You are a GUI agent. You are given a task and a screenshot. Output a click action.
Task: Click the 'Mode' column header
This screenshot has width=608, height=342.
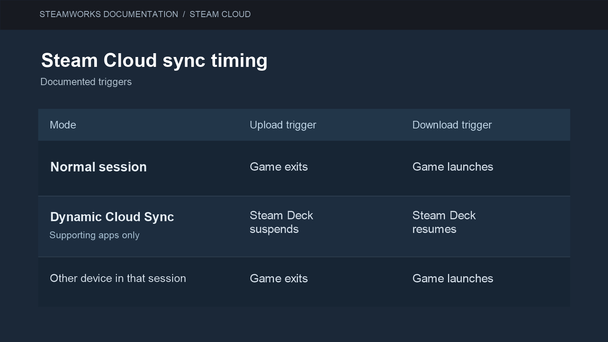63,125
